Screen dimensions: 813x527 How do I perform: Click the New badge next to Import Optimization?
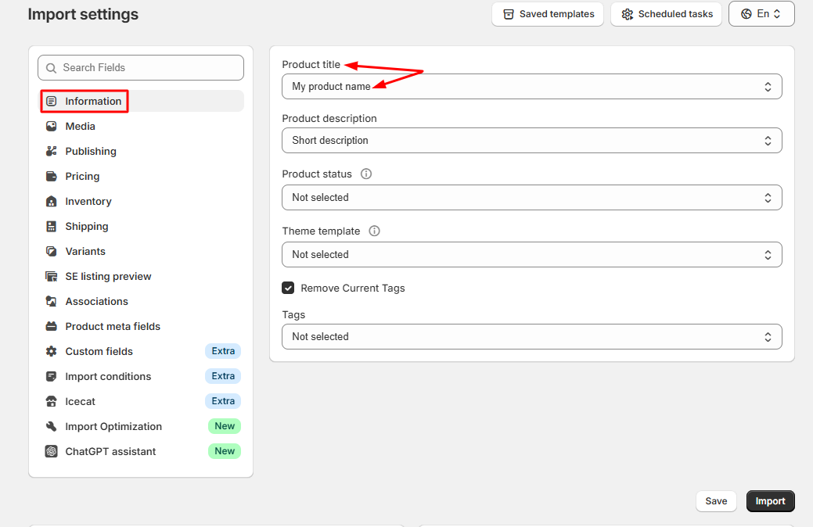[225, 426]
